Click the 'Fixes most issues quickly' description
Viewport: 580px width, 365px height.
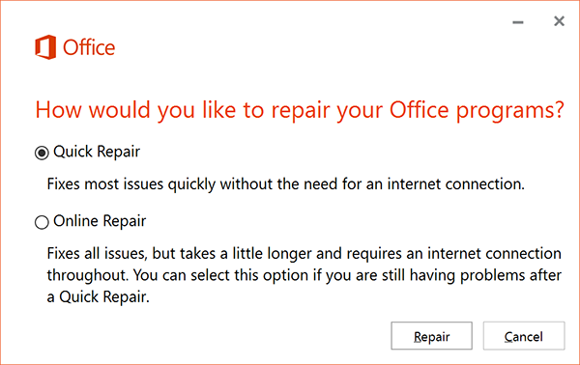click(285, 184)
